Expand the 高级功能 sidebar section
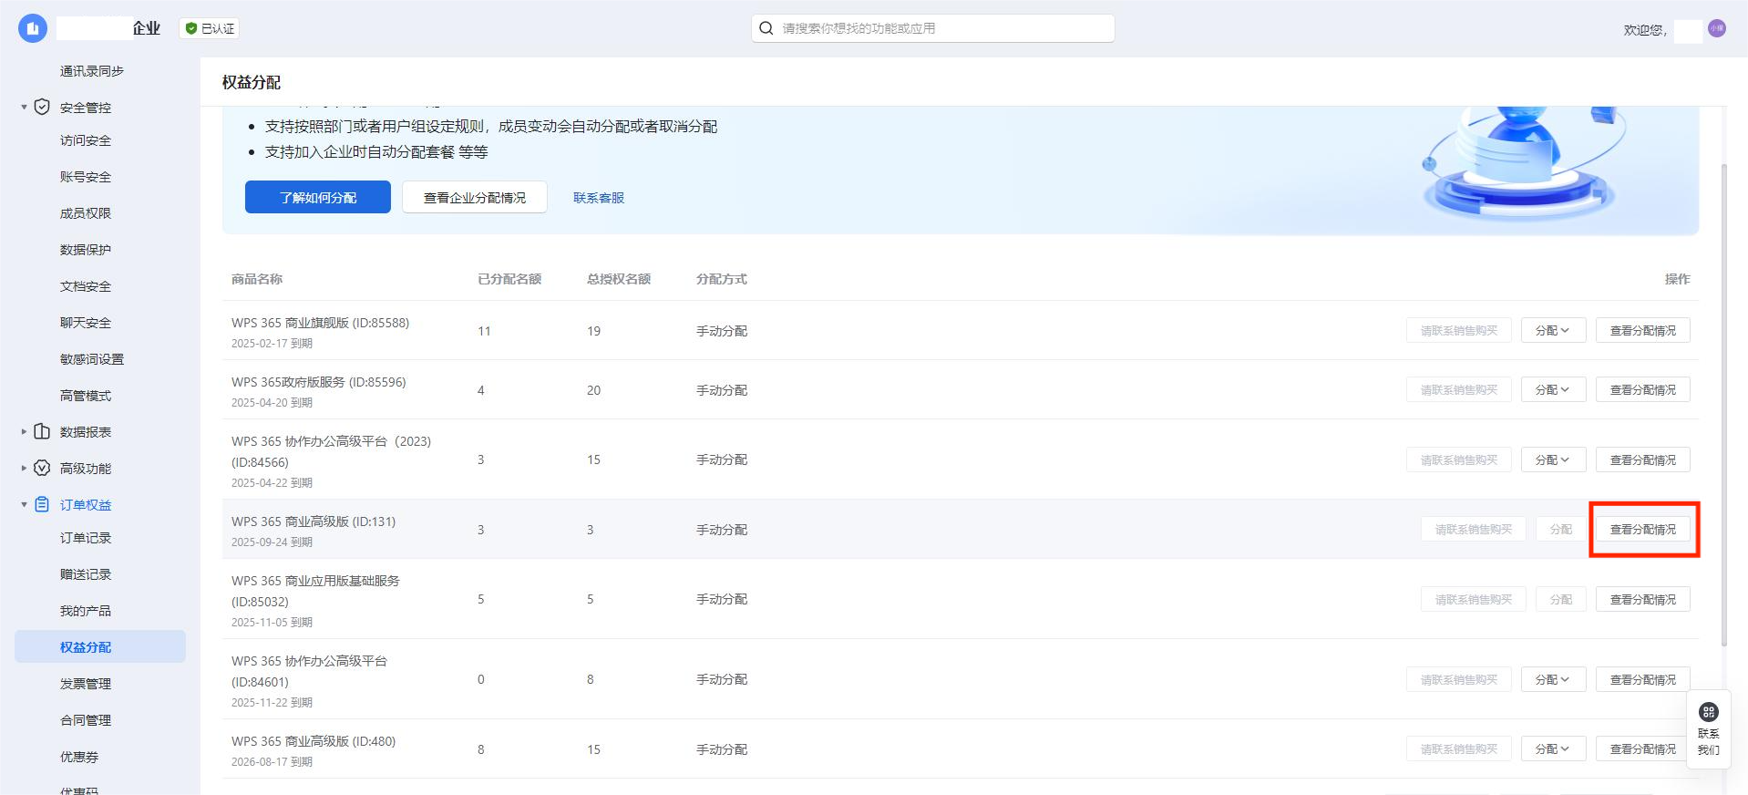 coord(24,468)
